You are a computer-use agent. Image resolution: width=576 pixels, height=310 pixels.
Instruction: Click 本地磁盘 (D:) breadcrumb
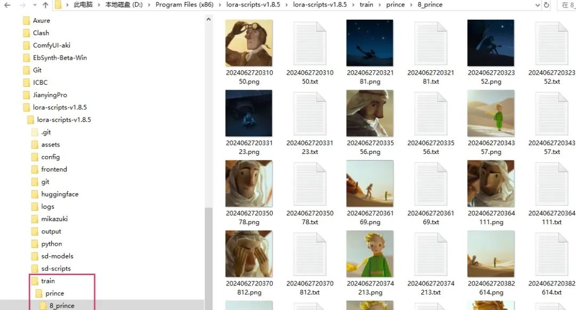pyautogui.click(x=124, y=5)
